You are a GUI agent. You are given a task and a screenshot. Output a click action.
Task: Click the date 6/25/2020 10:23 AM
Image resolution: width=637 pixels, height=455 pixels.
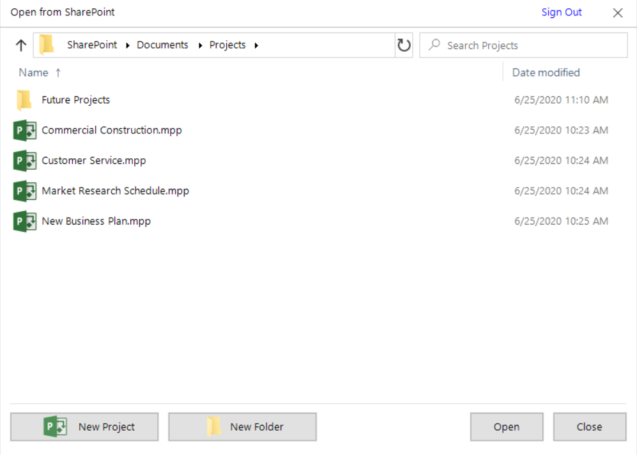[x=561, y=130]
